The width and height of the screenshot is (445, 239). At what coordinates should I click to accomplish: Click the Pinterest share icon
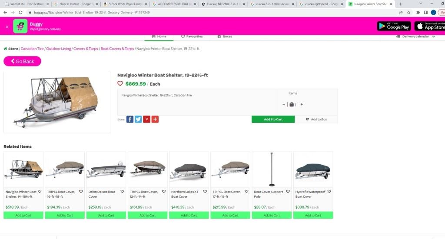pos(146,119)
